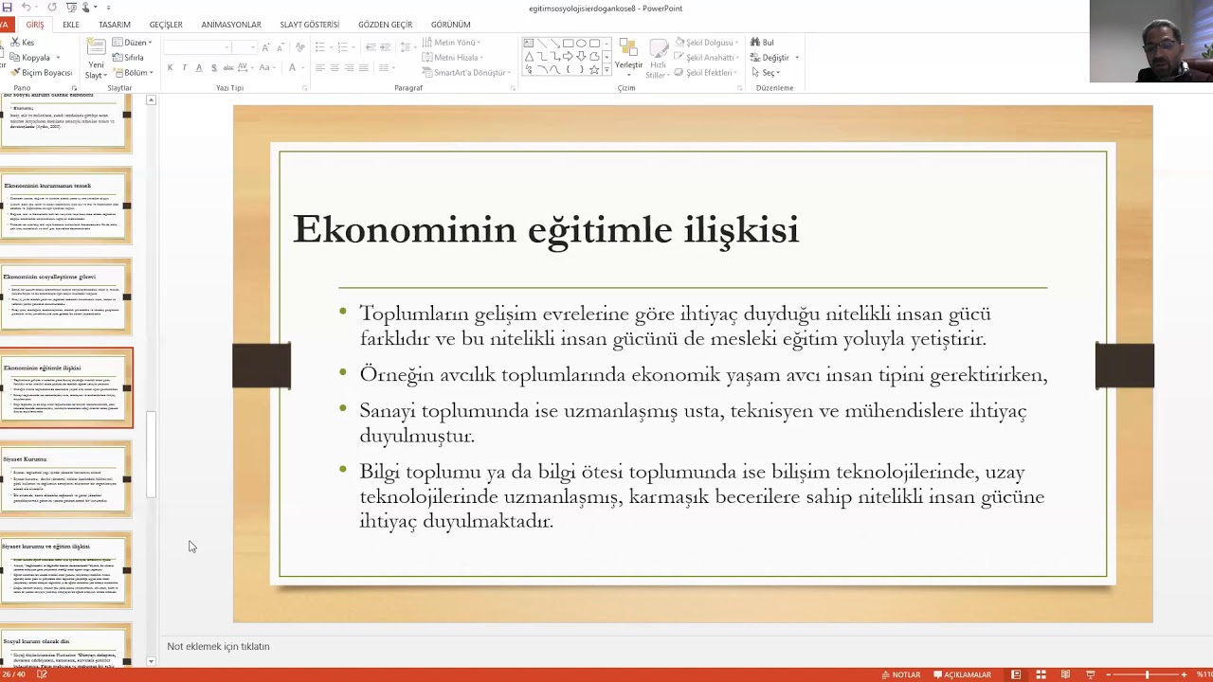1213x682 pixels.
Task: Click the zoom slider handle in status bar
Action: point(1147,674)
